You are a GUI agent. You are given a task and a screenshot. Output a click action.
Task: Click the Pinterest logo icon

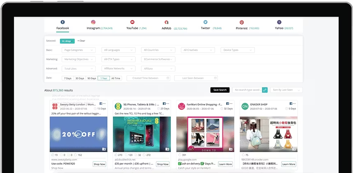point(242,22)
